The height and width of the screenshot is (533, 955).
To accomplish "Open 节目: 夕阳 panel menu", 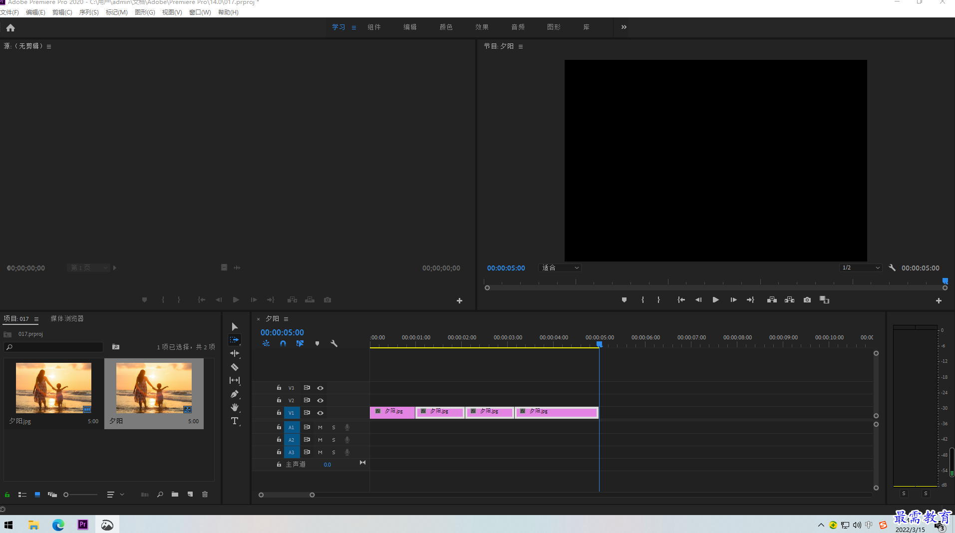I will (x=521, y=46).
